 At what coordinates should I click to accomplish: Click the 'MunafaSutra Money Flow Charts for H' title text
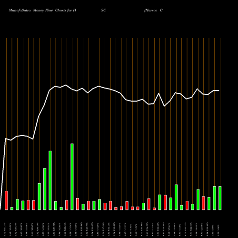tap(42, 10)
